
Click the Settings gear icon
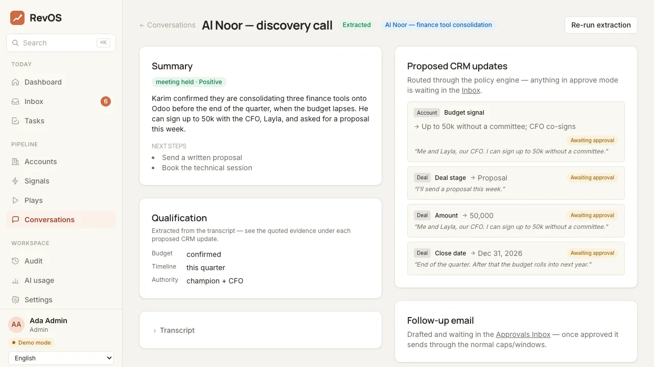15,300
